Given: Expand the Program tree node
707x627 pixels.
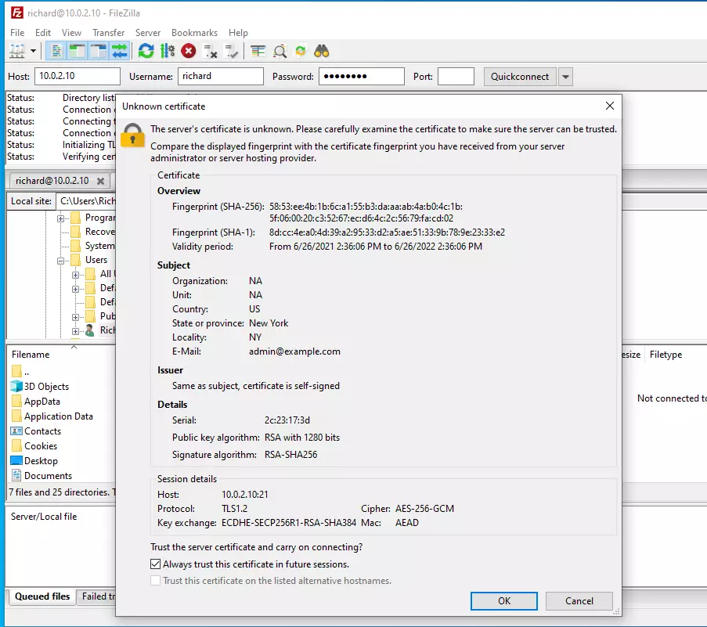Looking at the screenshot, I should (61, 218).
